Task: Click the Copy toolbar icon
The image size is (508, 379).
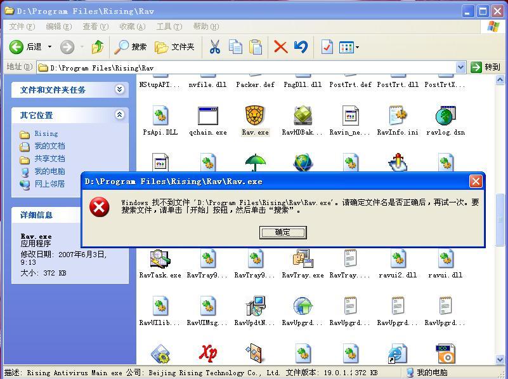Action: (x=235, y=47)
